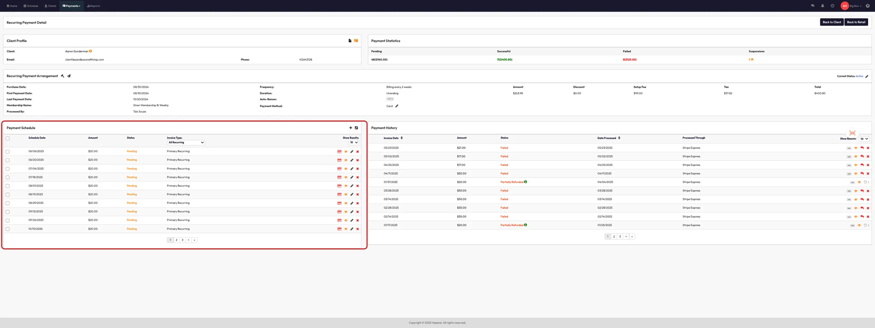Screen dimensions: 875x328
Task: Edit payment method with pencil next to Card
Action: click(x=396, y=106)
